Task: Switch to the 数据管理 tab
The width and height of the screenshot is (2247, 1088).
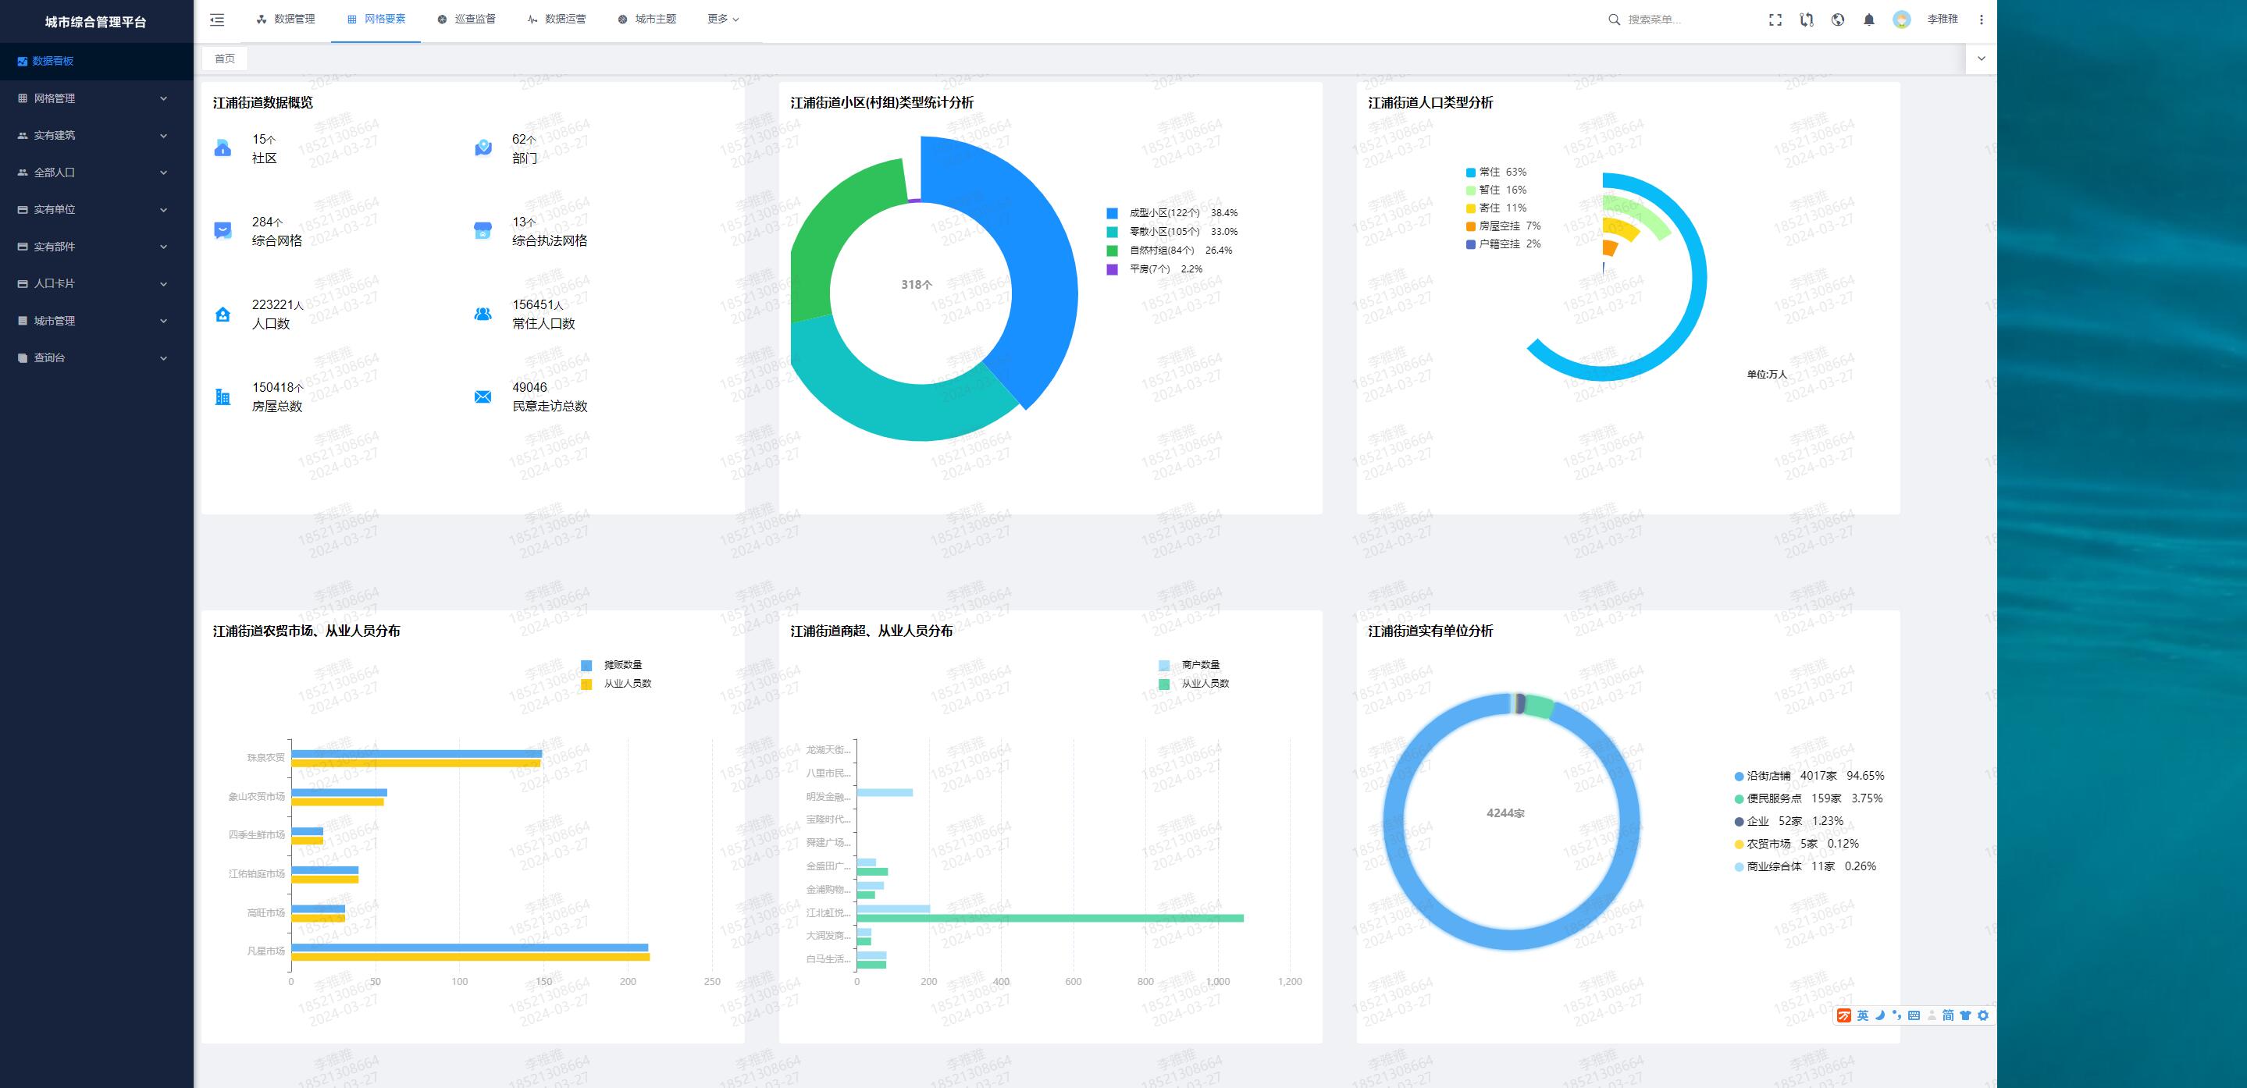Action: (285, 20)
